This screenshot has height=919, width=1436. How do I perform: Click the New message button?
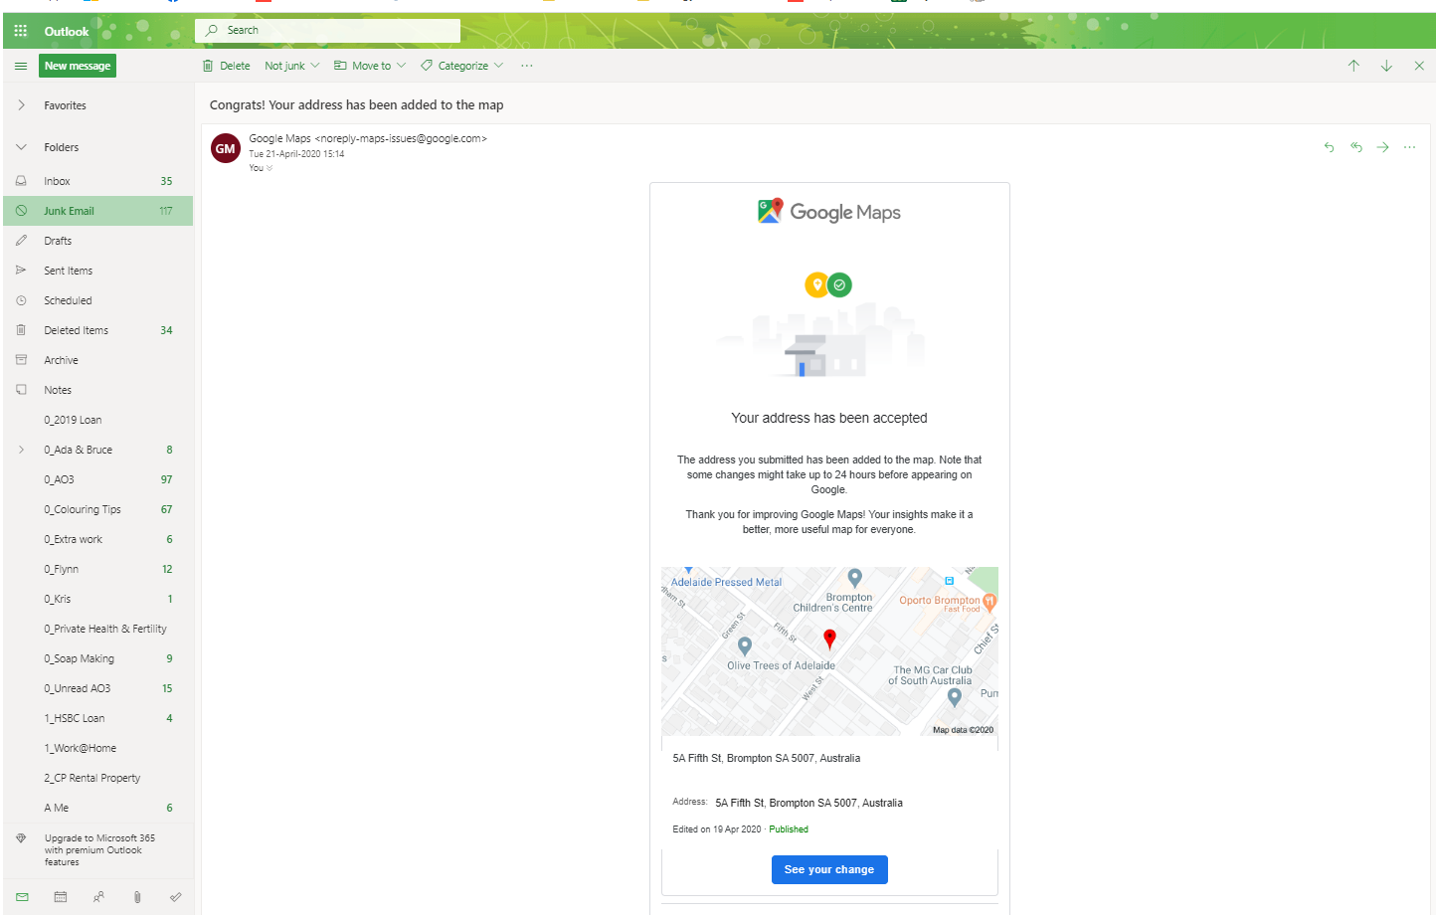point(78,66)
